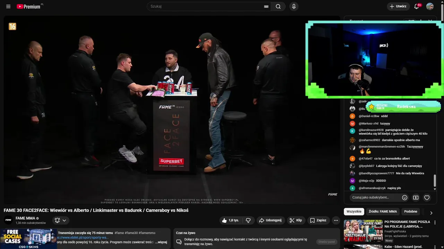Select the Podobne filter chip

[x=411, y=212]
